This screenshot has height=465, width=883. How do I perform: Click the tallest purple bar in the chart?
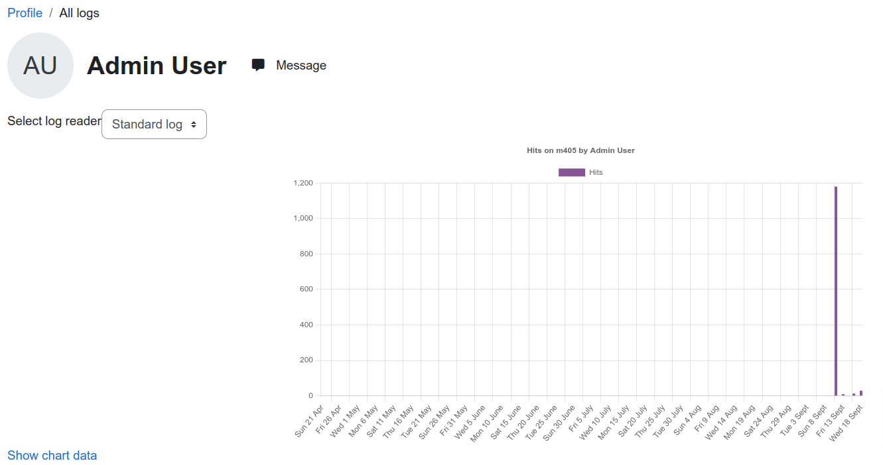[x=836, y=291]
